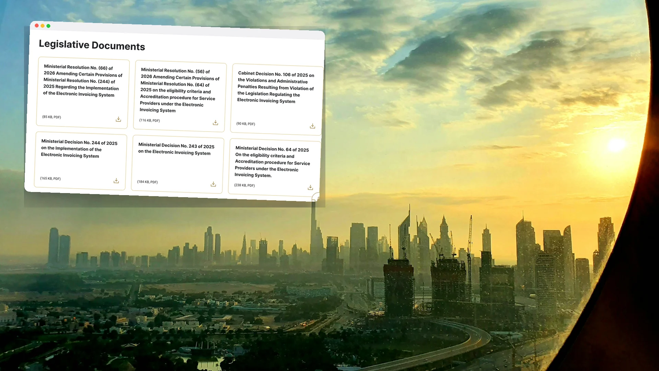
Task: Click the (165 KB, PDF) file size label
Action: [50, 178]
